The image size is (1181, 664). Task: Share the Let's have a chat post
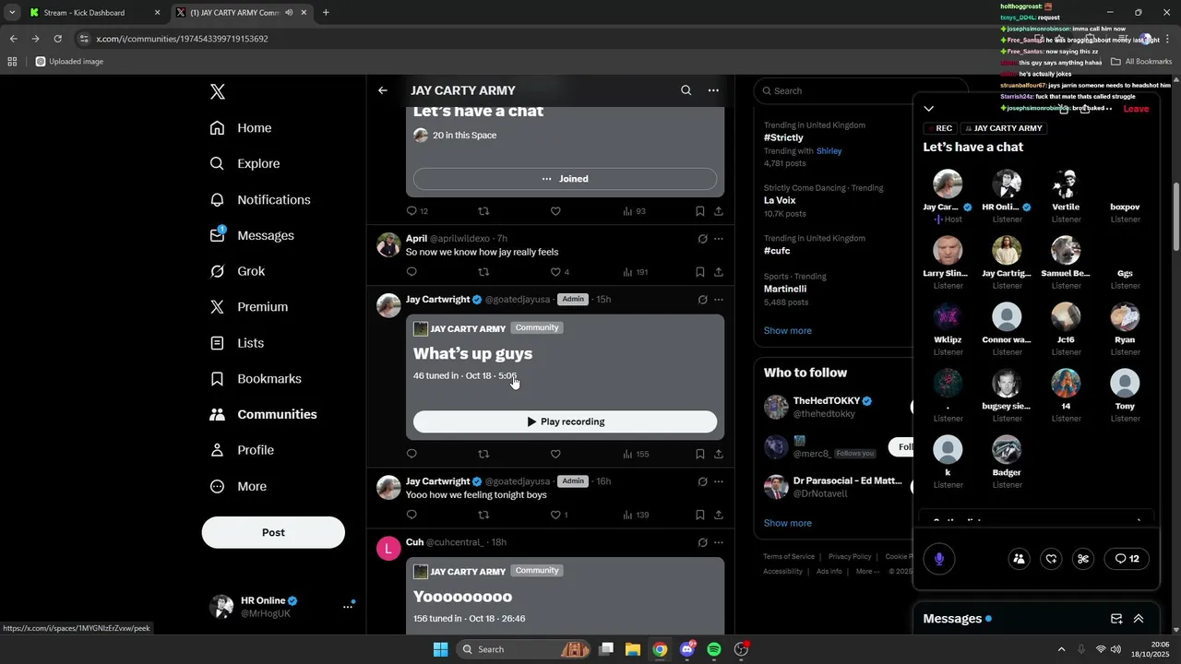(x=719, y=211)
